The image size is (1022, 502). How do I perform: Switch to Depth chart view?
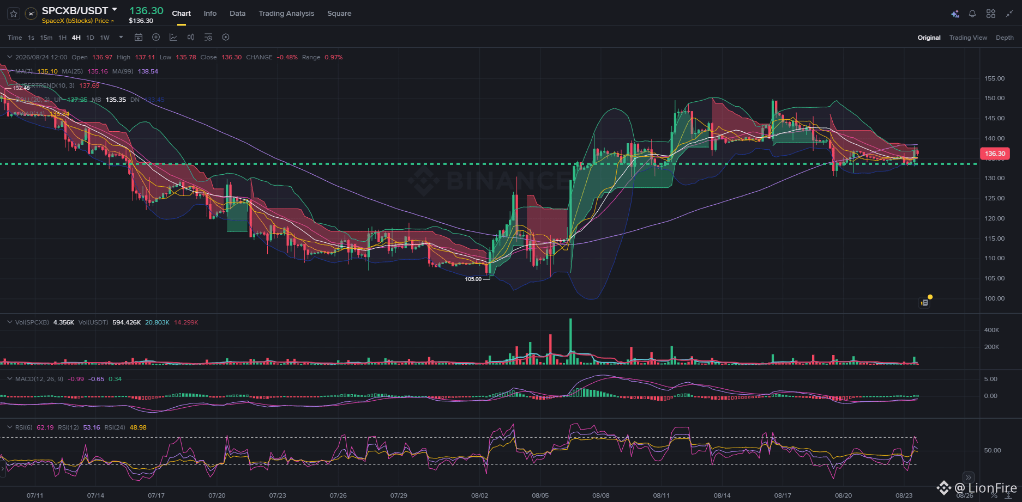[x=1005, y=38]
